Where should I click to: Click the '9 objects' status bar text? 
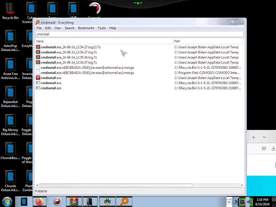(41, 191)
